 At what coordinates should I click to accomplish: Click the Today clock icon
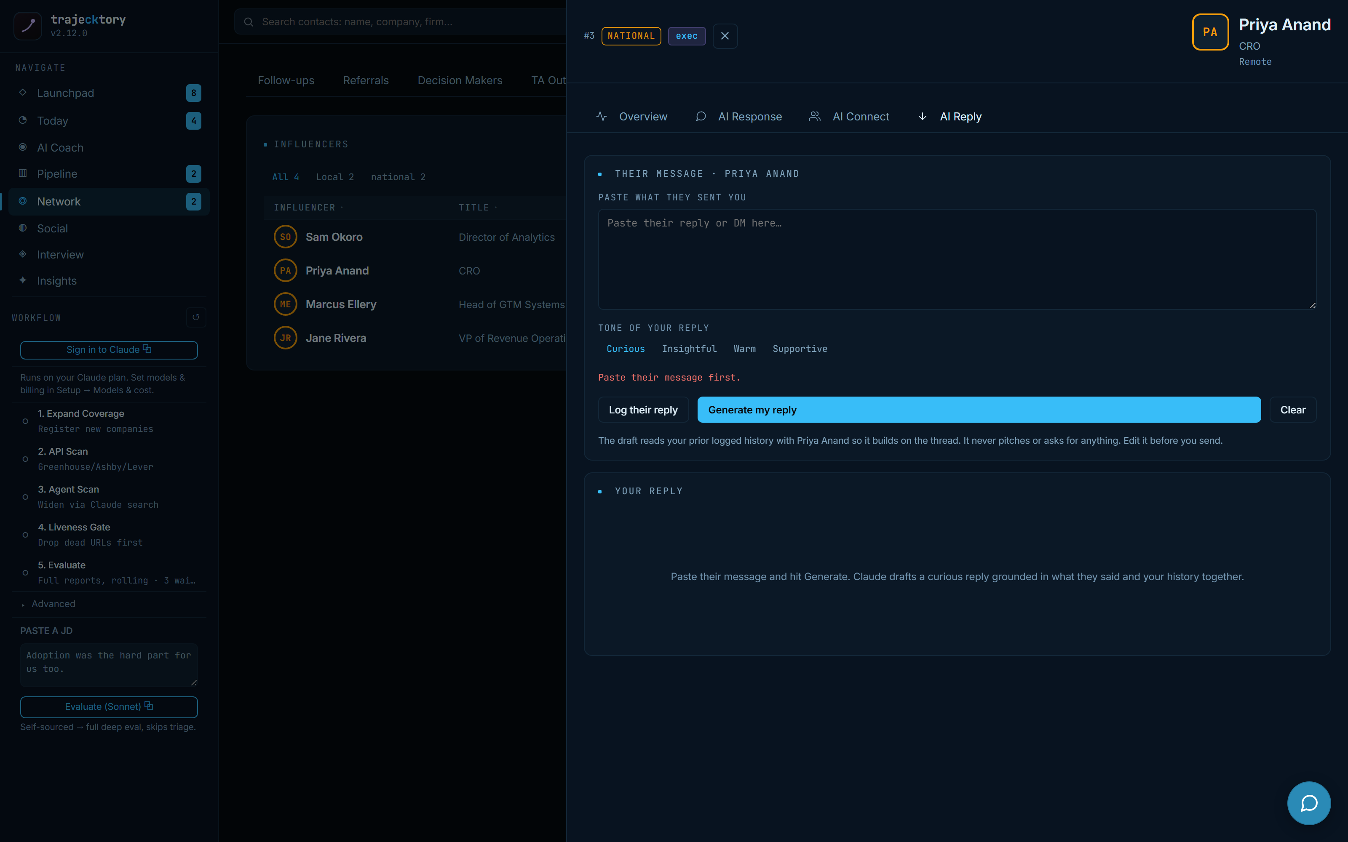[x=23, y=120]
